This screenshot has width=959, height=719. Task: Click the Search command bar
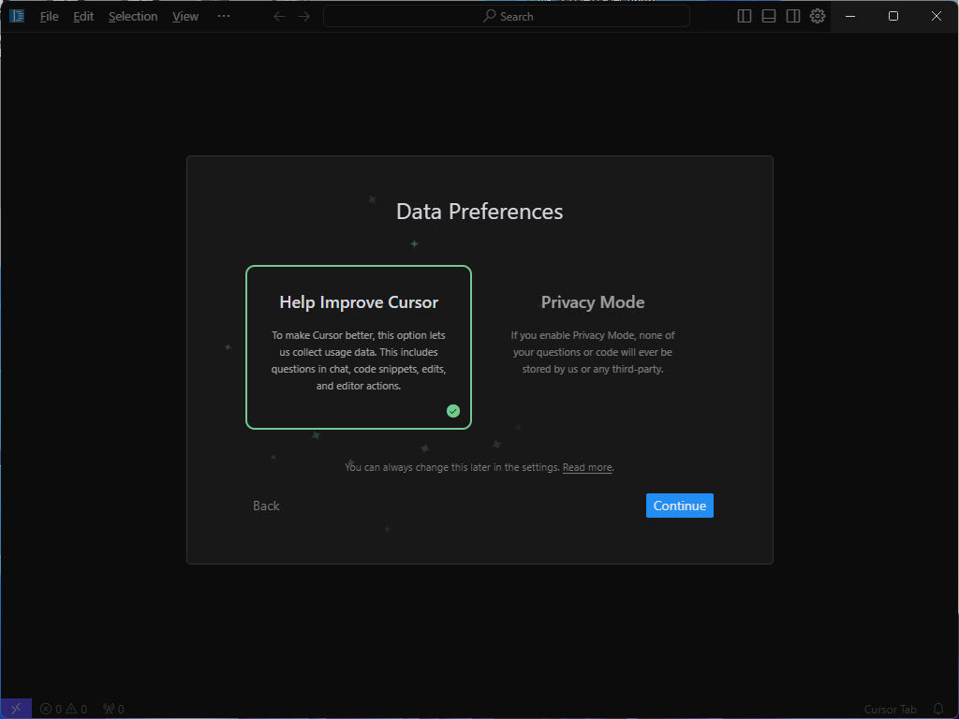507,17
